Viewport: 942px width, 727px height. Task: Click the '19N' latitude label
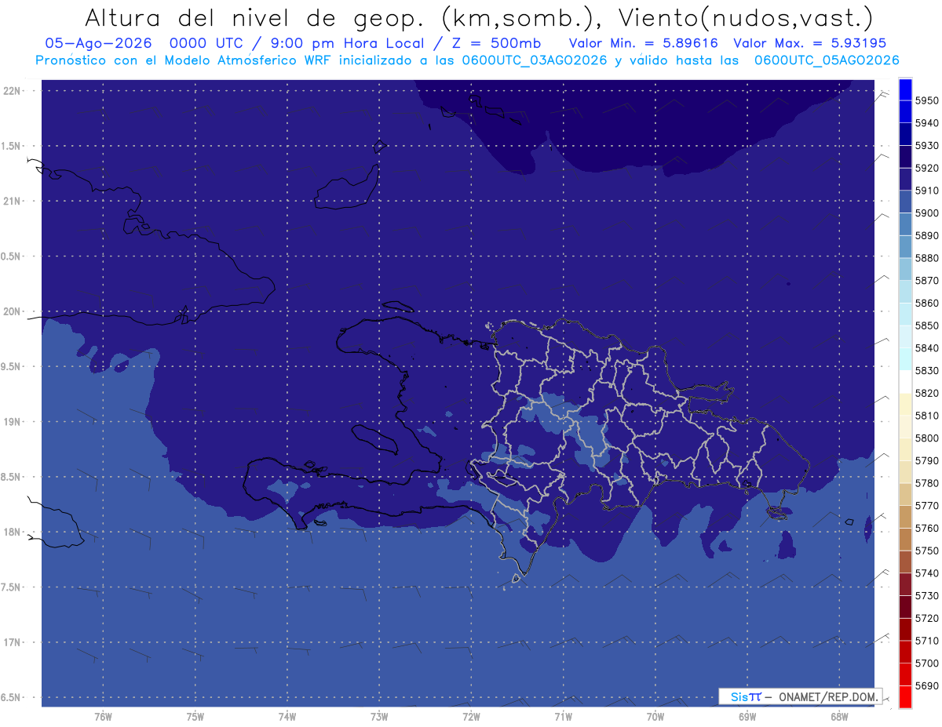[x=12, y=421]
